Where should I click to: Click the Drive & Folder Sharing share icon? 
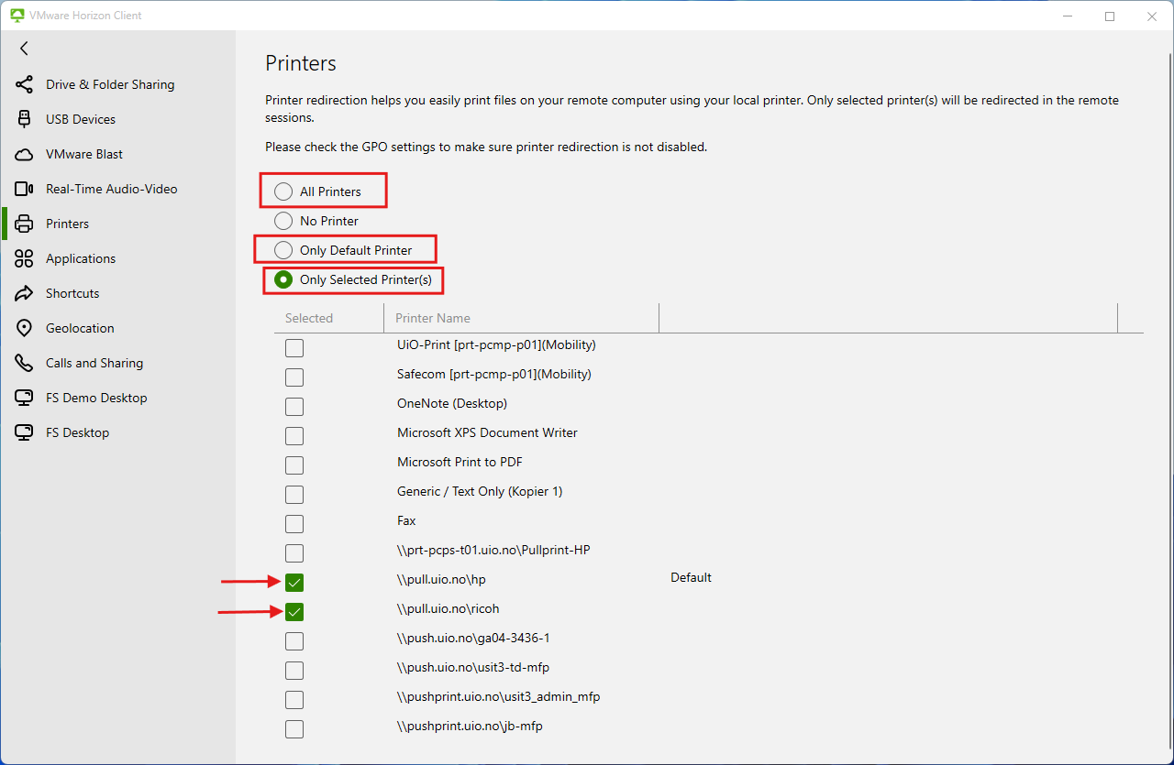25,84
